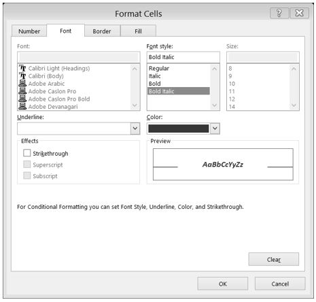Click font style list scroll down arrow
This screenshot has height=302, width=316.
(x=214, y=105)
